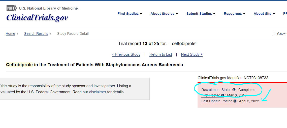The width and height of the screenshot is (287, 128).
Task: Click the Recruitment Status label link
Action: [216, 90]
